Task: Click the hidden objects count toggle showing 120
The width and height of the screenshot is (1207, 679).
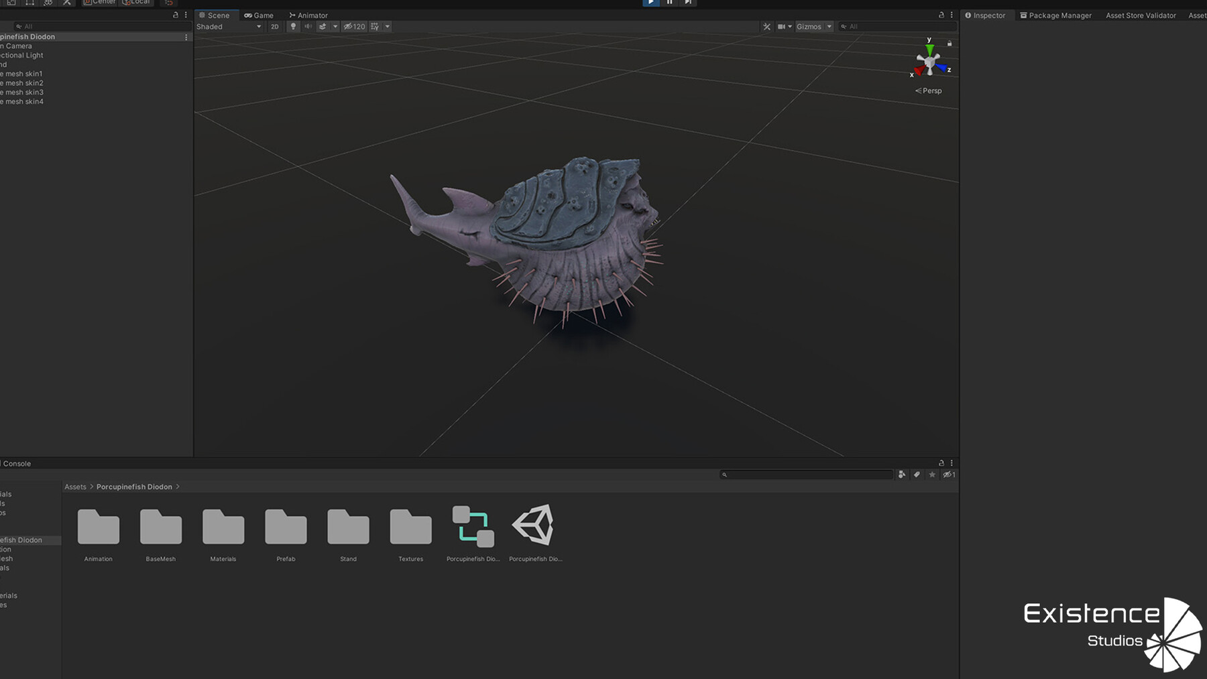Action: [x=354, y=27]
